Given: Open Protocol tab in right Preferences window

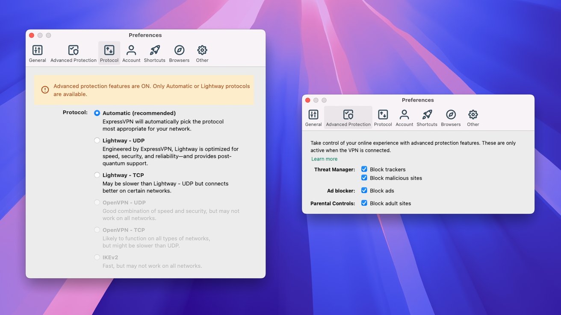Looking at the screenshot, I should 383,118.
